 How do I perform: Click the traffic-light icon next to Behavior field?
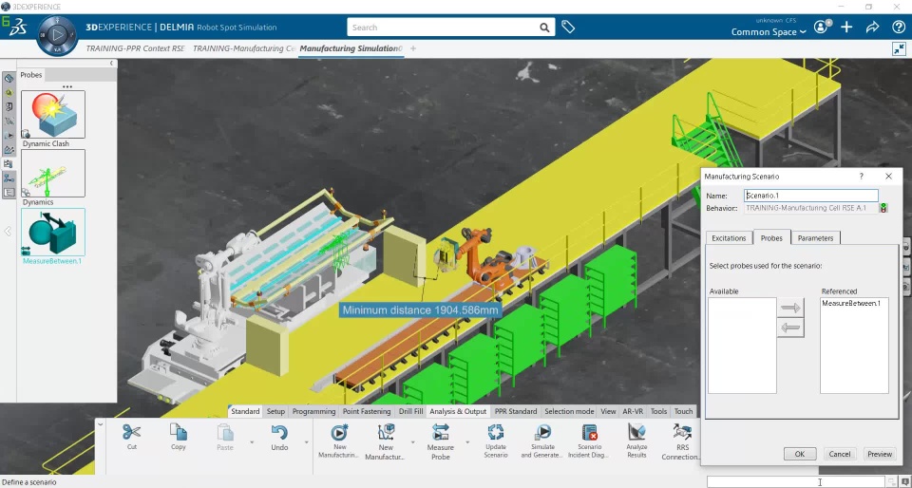[883, 208]
